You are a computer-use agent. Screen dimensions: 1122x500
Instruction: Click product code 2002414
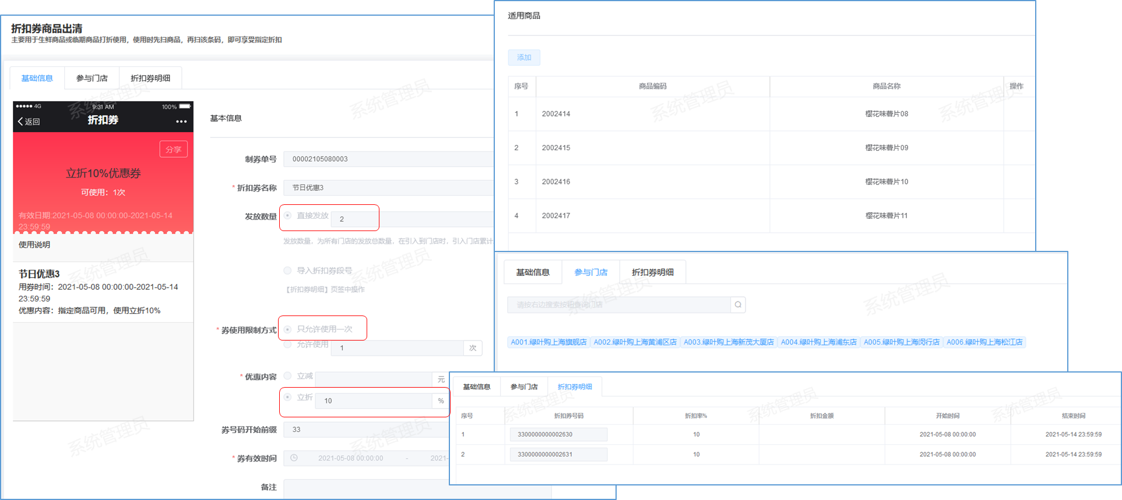coord(556,114)
